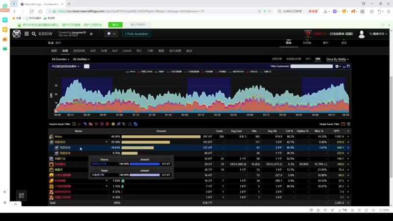Click first Source Auras Filter icon

coord(74,124)
